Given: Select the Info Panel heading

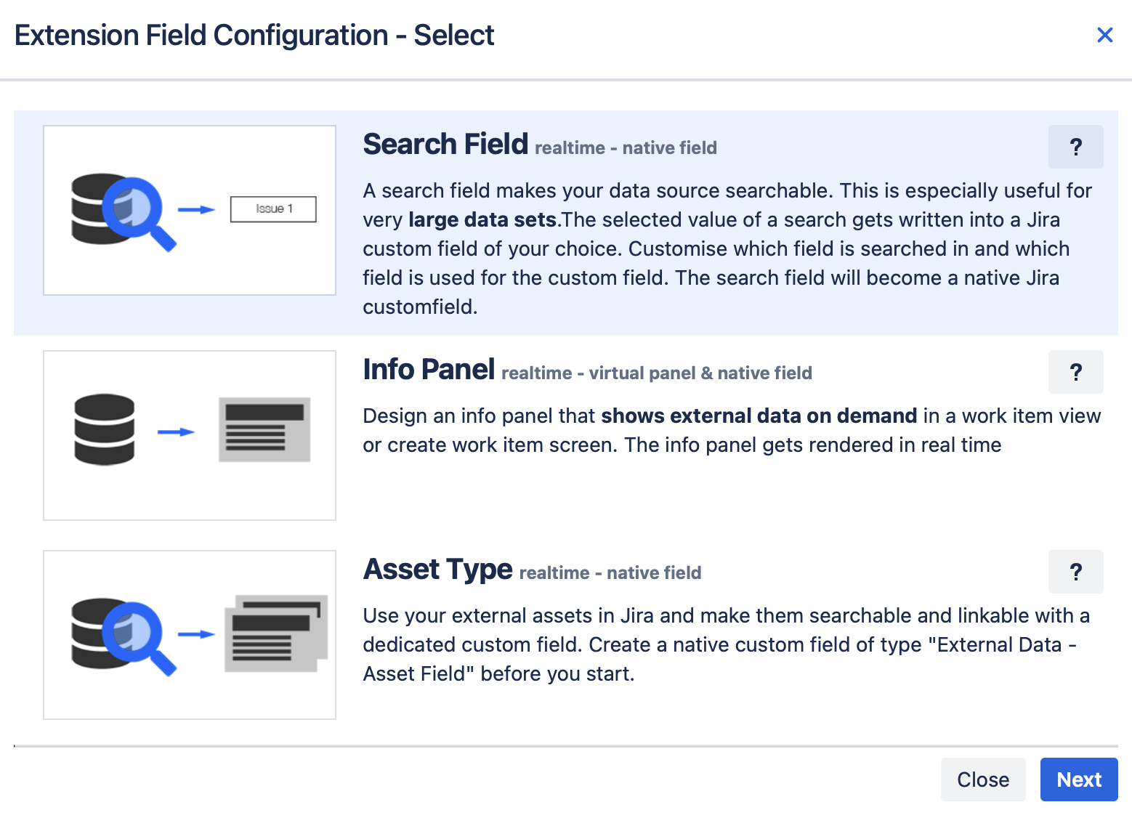Looking at the screenshot, I should (429, 369).
